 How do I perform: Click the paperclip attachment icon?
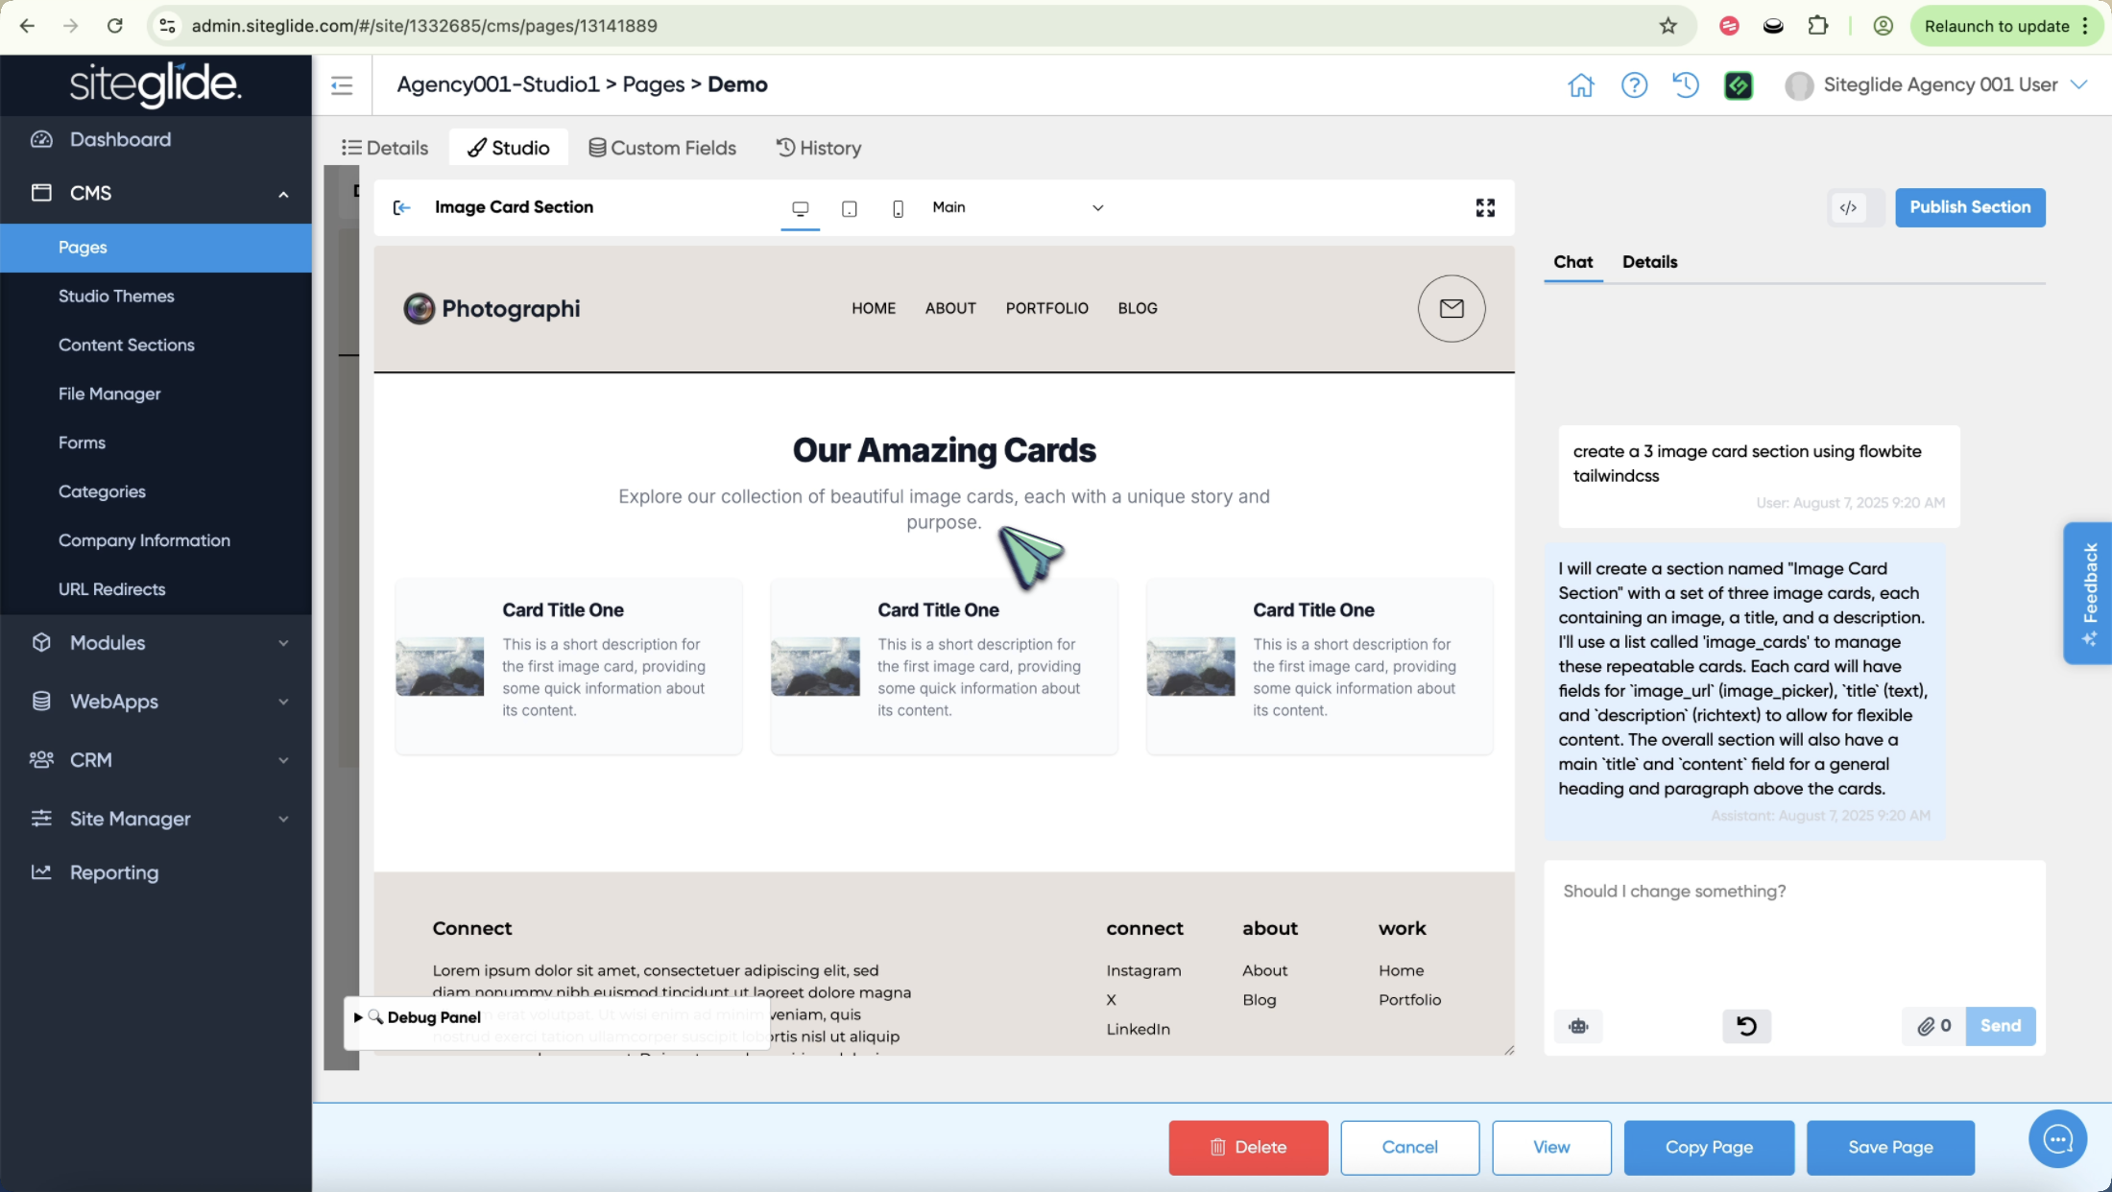tap(1926, 1026)
